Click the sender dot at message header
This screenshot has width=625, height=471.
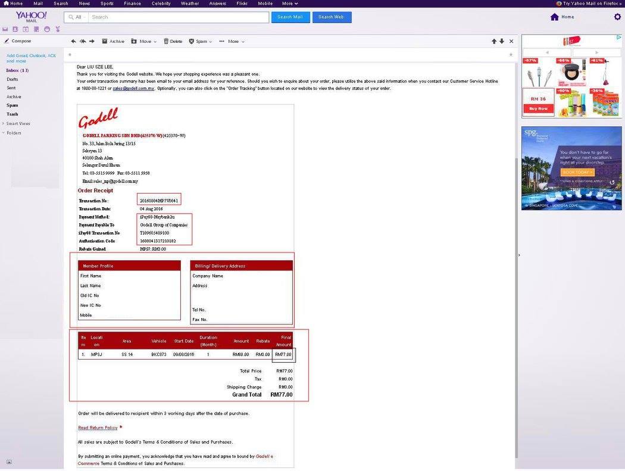click(70, 55)
